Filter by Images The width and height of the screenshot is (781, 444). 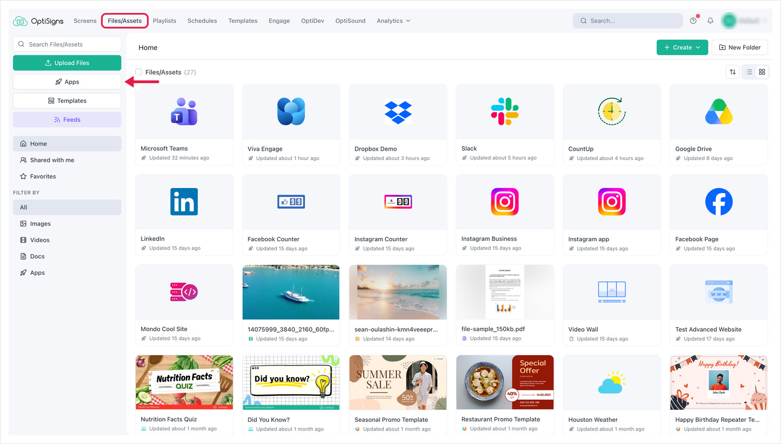click(x=67, y=223)
